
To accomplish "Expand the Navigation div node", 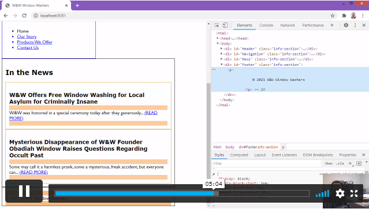I will pyautogui.click(x=221, y=54).
